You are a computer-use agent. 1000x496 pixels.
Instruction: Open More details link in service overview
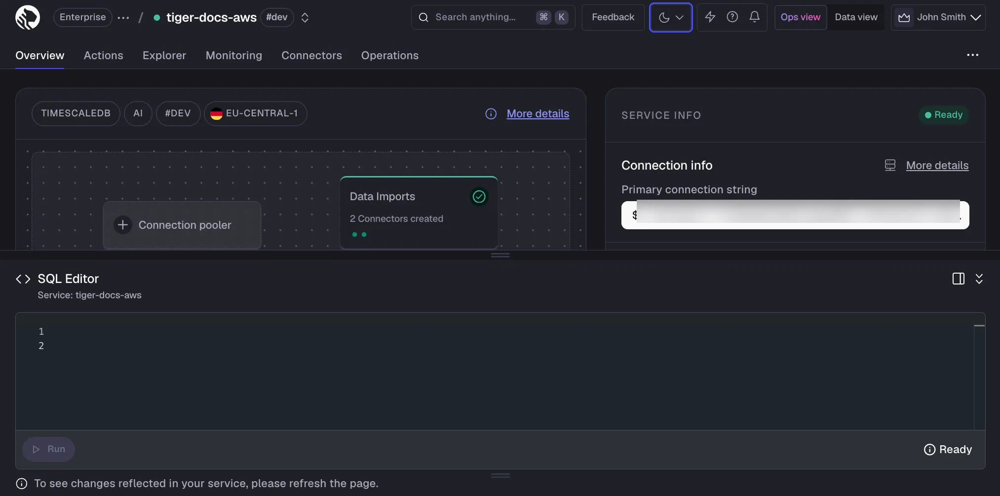pyautogui.click(x=538, y=114)
